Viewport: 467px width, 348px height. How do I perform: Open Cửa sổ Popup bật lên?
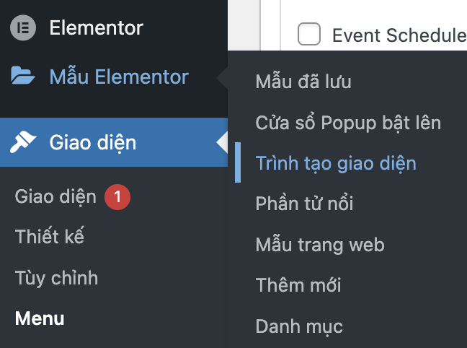pos(348,123)
